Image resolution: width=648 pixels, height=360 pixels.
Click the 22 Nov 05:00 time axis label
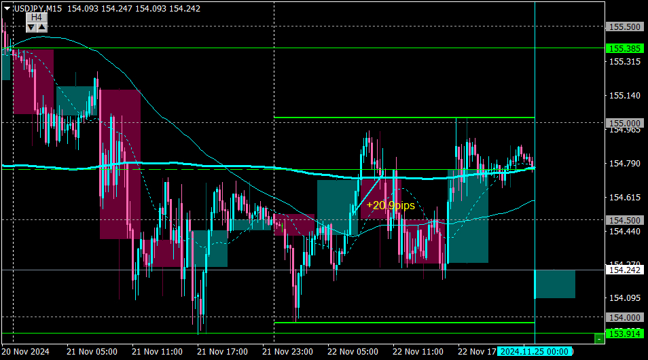click(352, 352)
